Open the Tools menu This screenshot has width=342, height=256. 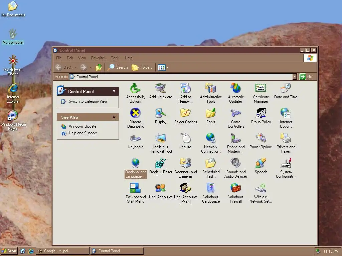115,58
